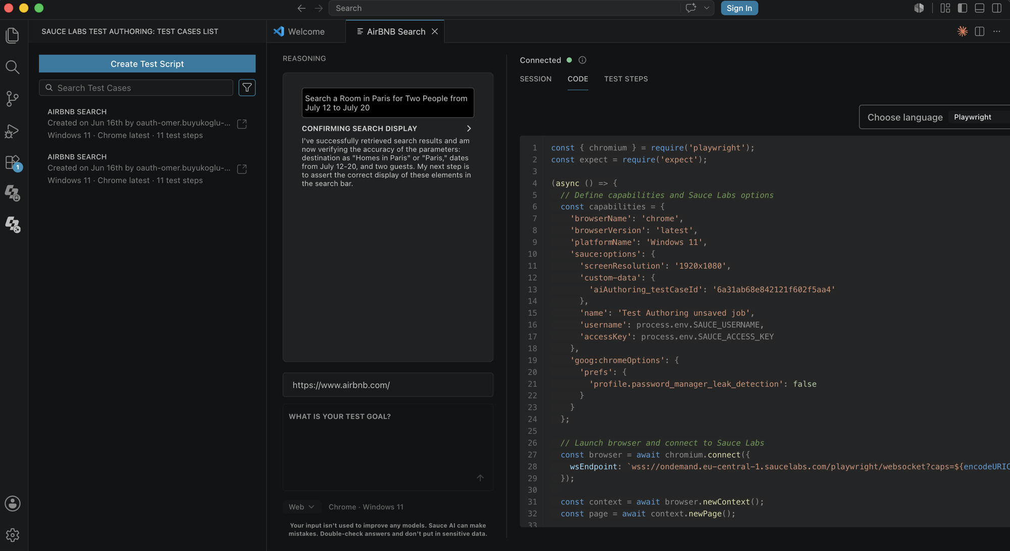Image resolution: width=1010 pixels, height=551 pixels.
Task: Select second AIRBNB SEARCH test case
Action: (147, 169)
